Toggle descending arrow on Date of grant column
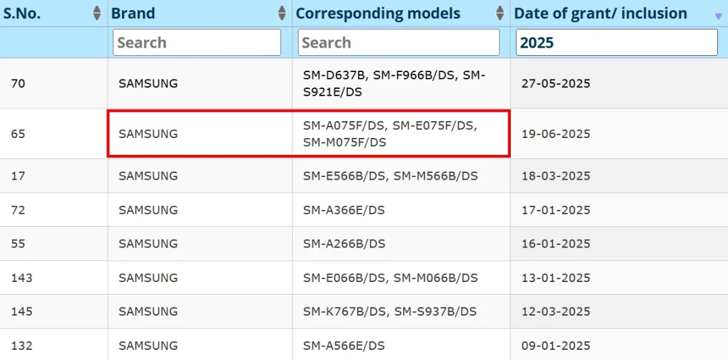728x360 pixels. tap(719, 17)
